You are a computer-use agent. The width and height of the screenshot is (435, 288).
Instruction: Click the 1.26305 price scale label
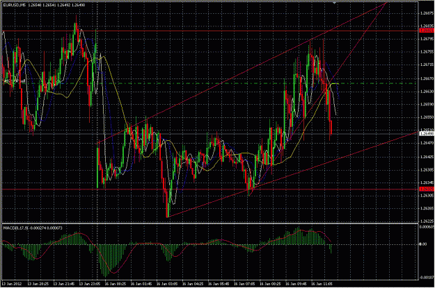pyautogui.click(x=427, y=196)
